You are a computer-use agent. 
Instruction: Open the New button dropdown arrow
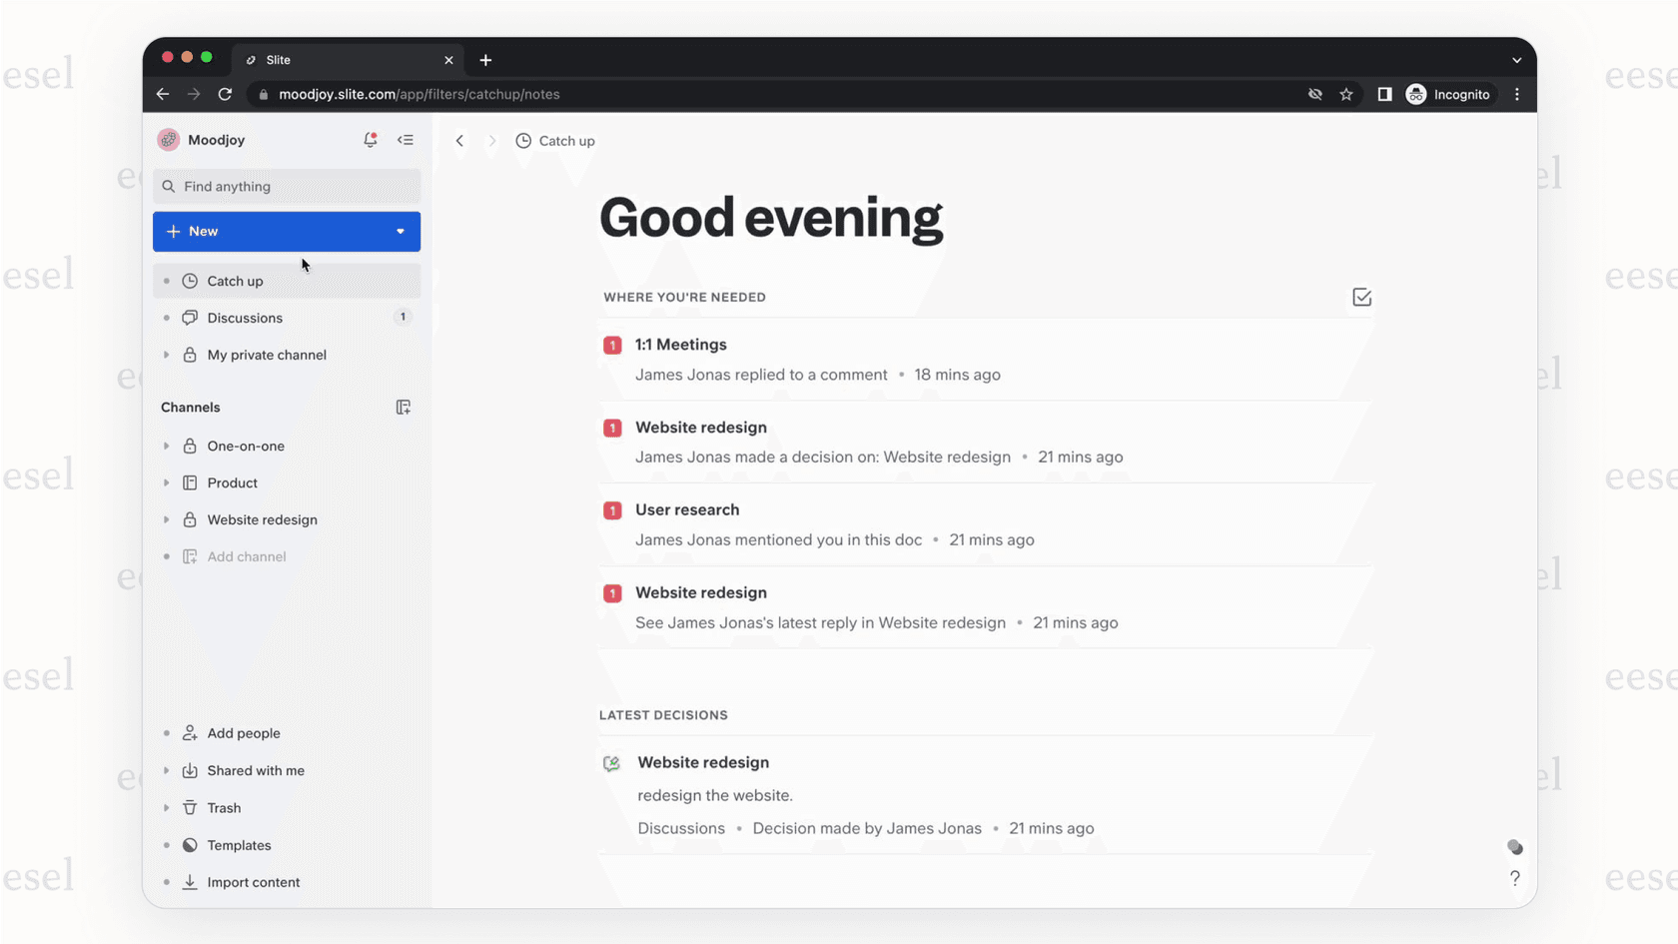[400, 231]
